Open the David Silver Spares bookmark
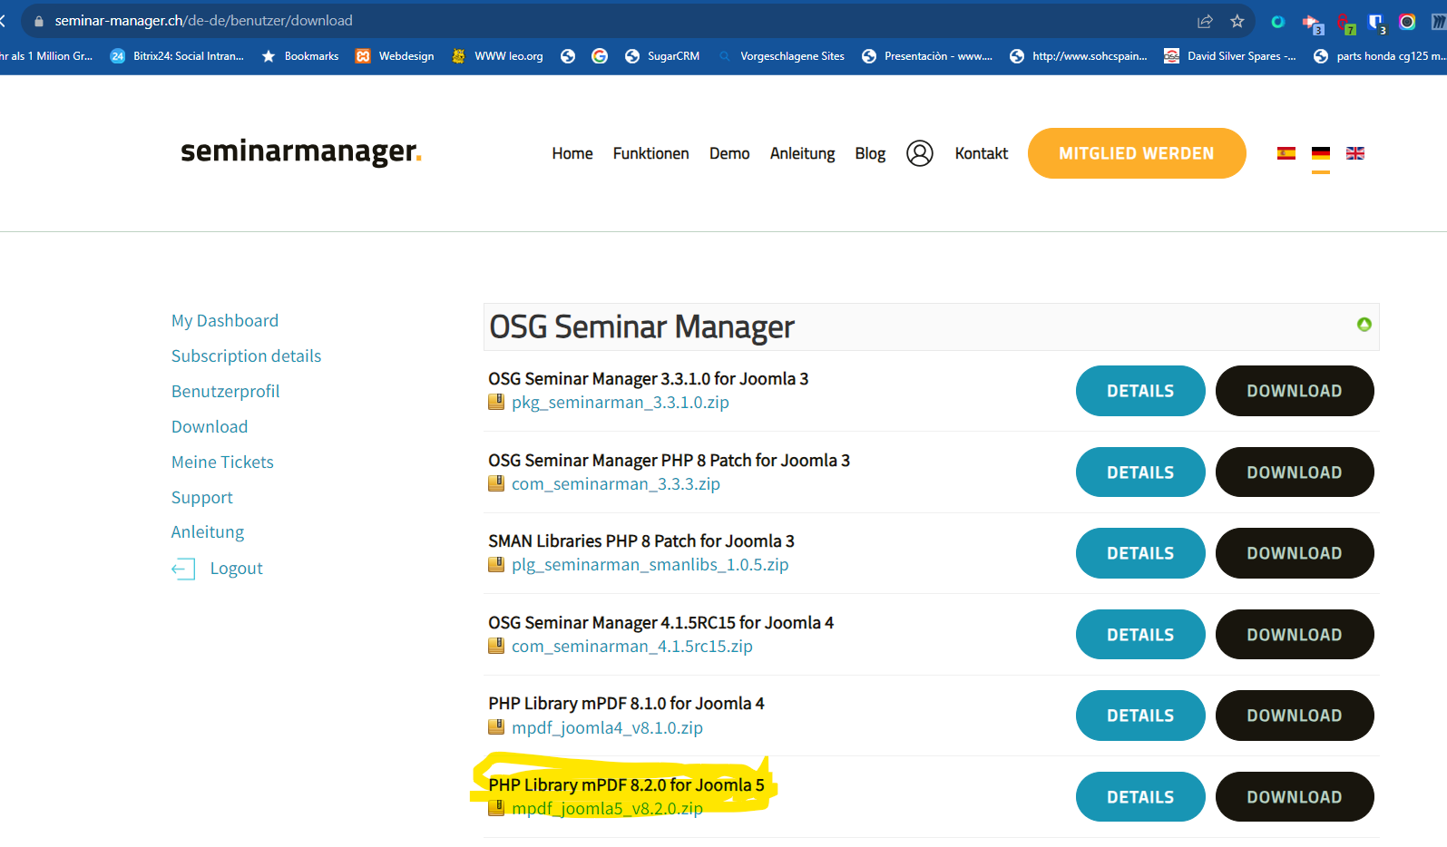The width and height of the screenshot is (1447, 847). 1230,56
